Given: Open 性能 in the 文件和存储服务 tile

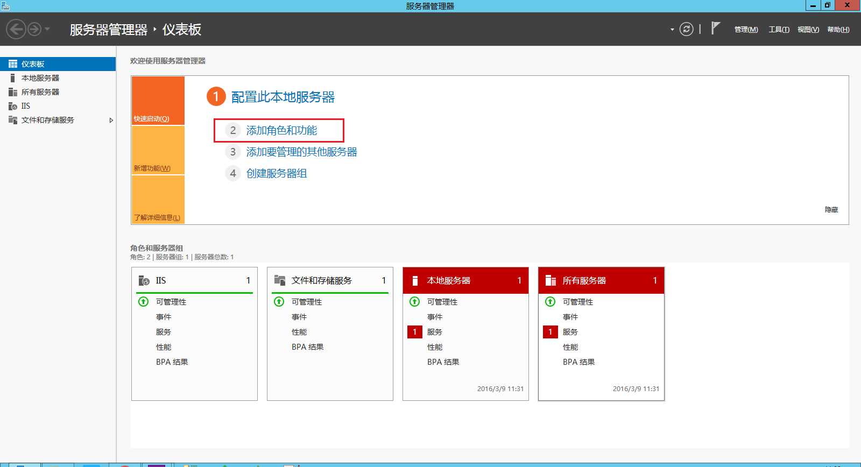Looking at the screenshot, I should [x=299, y=332].
